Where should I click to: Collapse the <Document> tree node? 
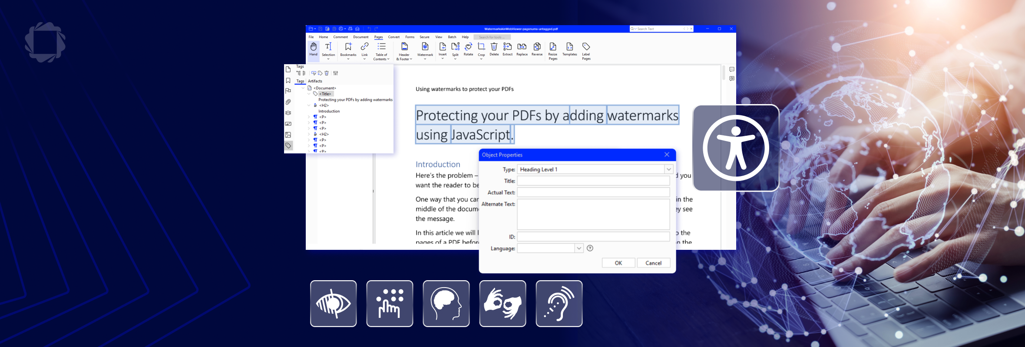[x=303, y=88]
